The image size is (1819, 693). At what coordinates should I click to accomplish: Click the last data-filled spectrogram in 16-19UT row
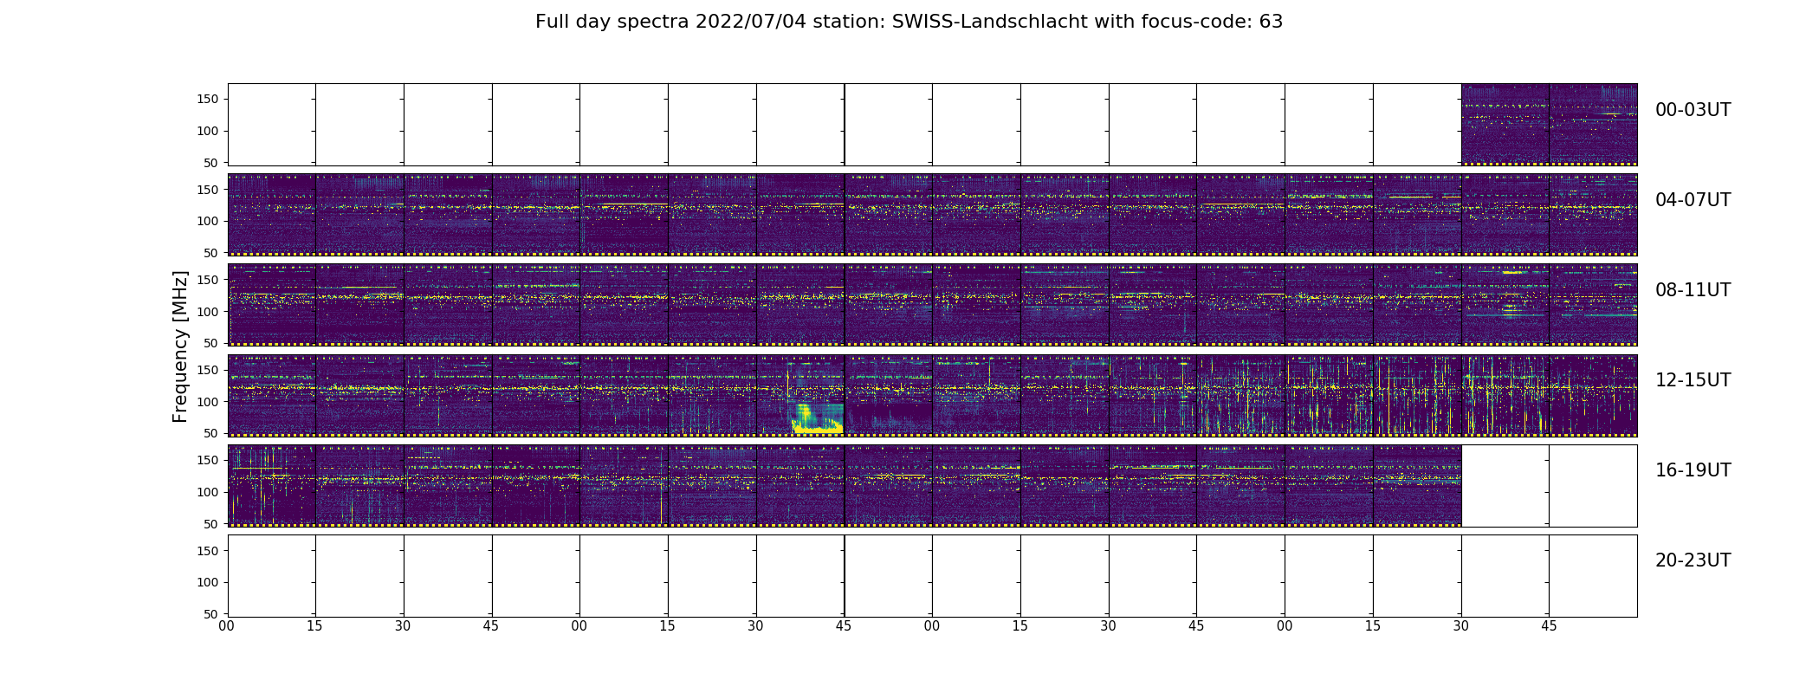(1416, 486)
